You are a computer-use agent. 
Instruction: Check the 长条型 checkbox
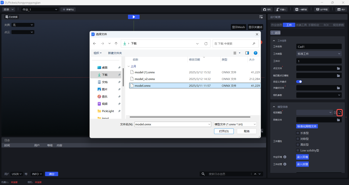click(x=298, y=133)
